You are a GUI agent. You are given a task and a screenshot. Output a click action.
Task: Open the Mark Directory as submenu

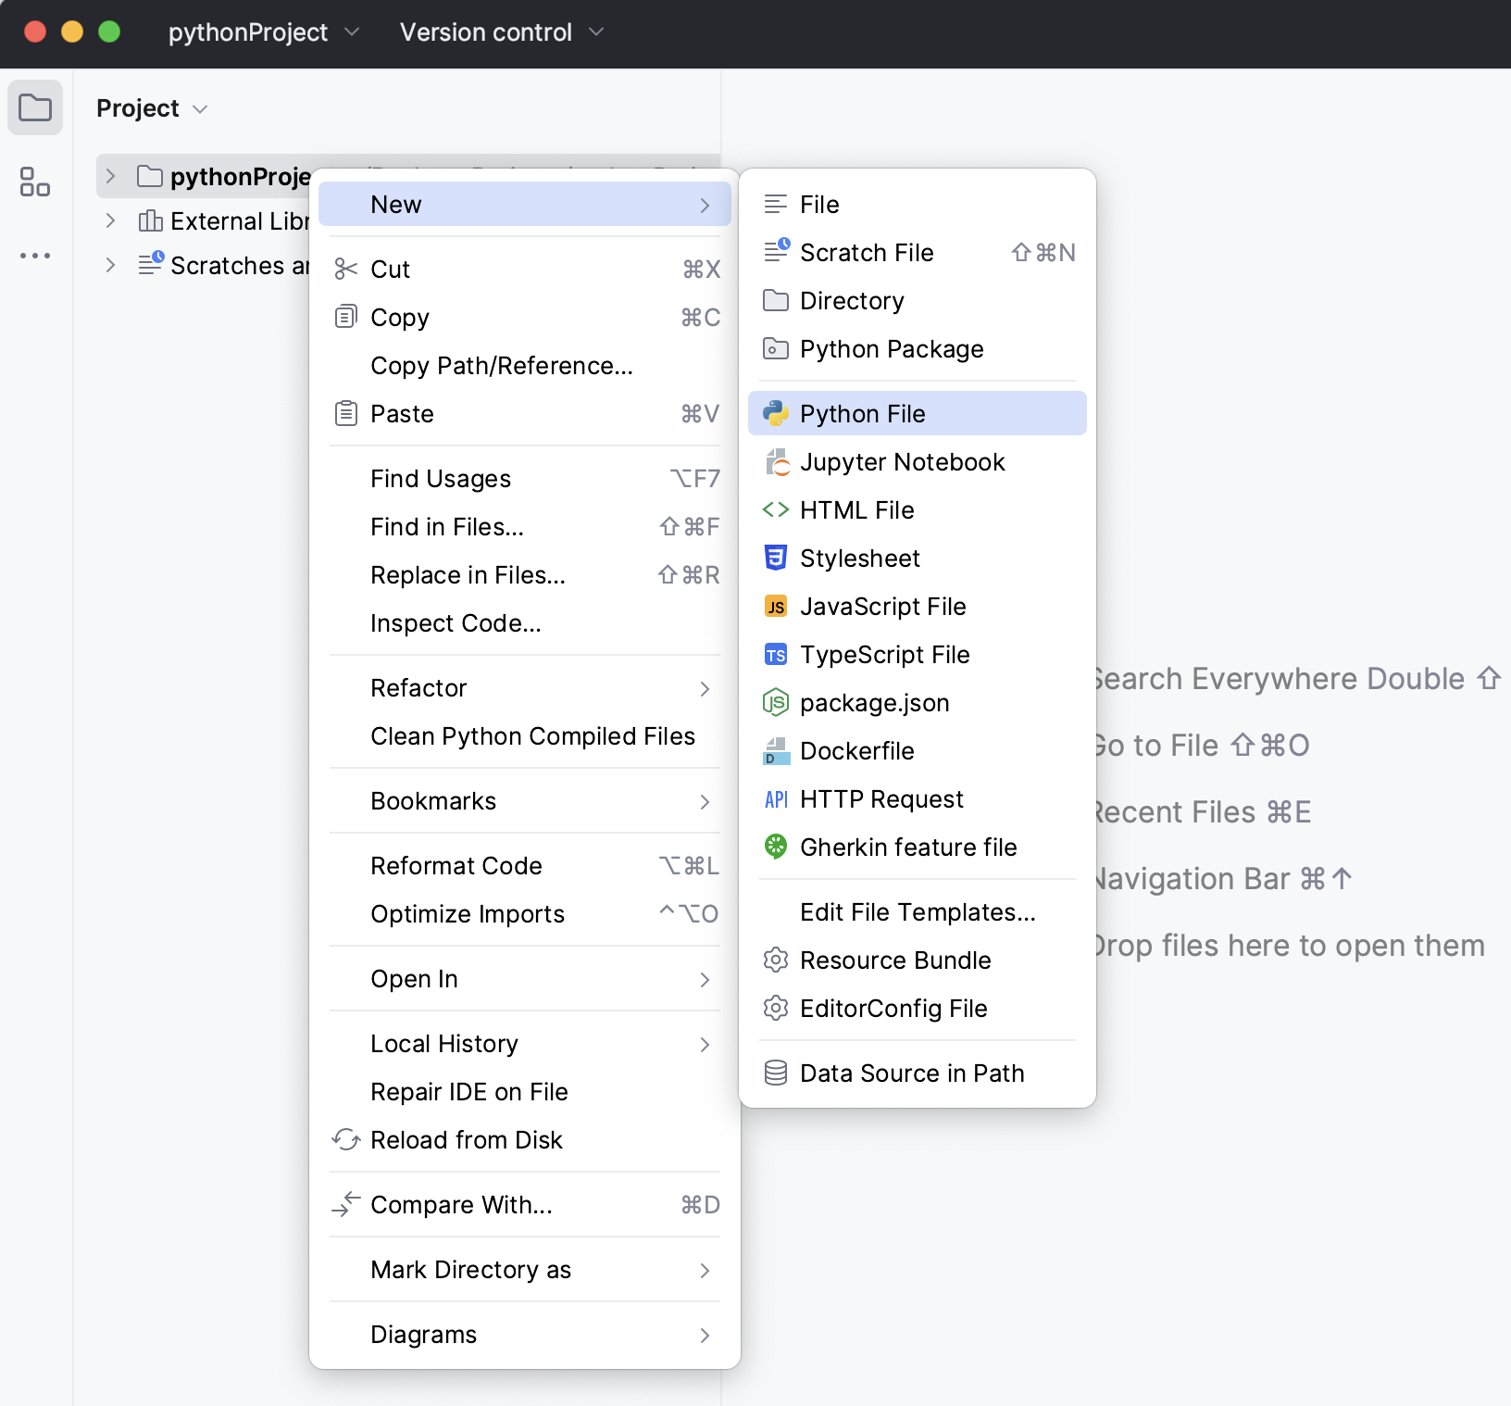(469, 1270)
